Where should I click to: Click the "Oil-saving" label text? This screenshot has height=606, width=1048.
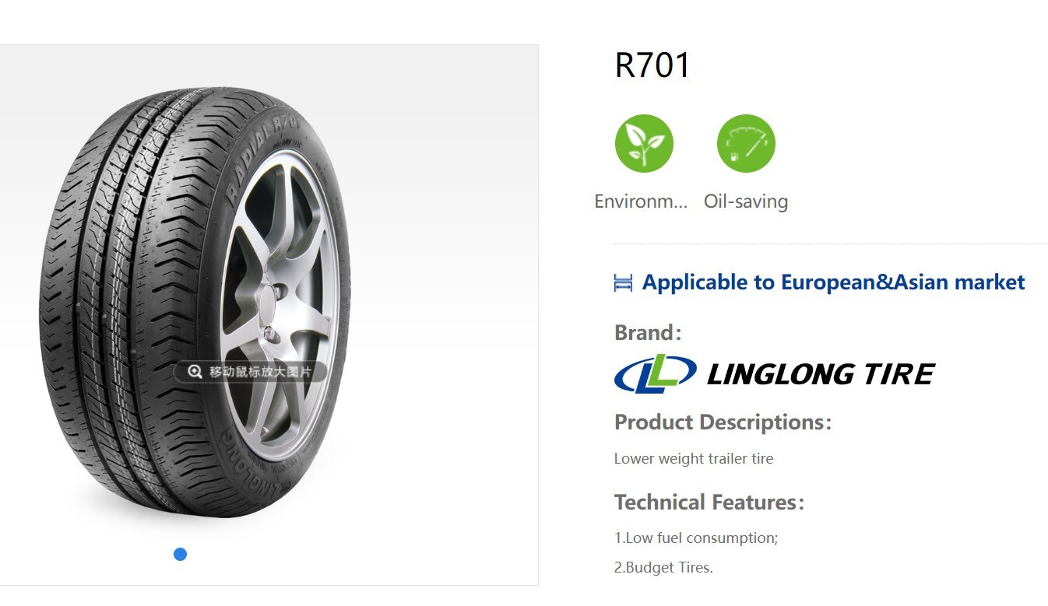(x=746, y=201)
